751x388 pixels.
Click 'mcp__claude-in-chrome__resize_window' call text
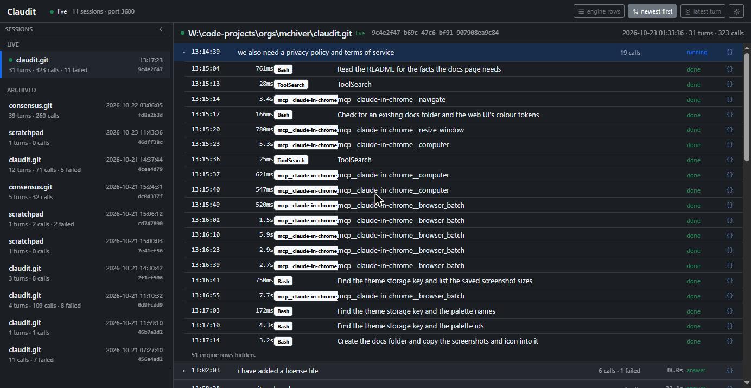coord(401,130)
